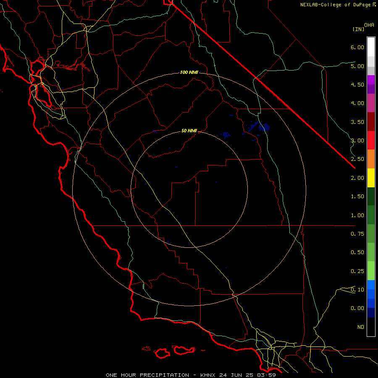Click the 50 NMI range ring label
The width and height of the screenshot is (378, 378).
pyautogui.click(x=189, y=131)
